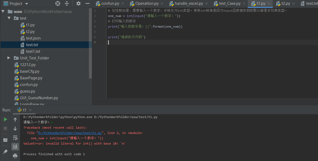This screenshot has width=318, height=161.
Task: Collapse the wsw root folder
Action: (x=3, y=11)
